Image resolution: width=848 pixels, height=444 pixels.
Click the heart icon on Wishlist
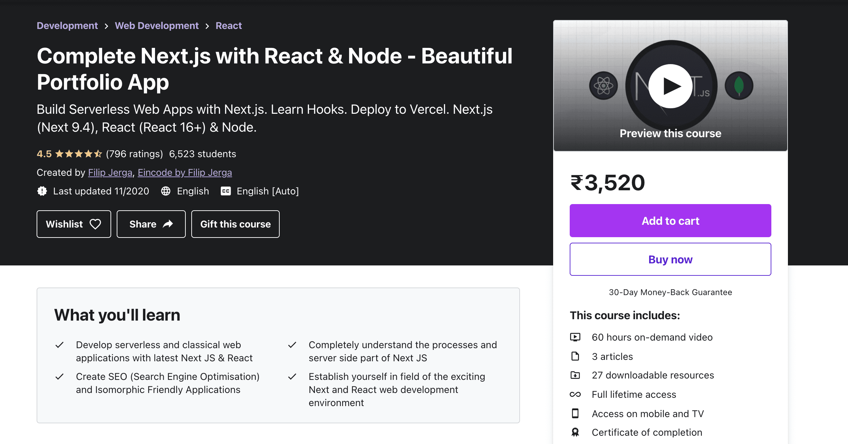coord(95,224)
